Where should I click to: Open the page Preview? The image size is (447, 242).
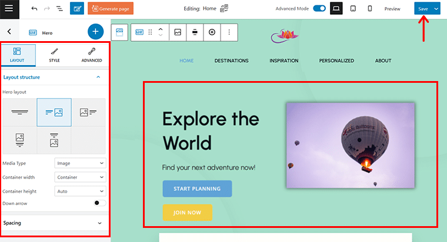click(392, 9)
